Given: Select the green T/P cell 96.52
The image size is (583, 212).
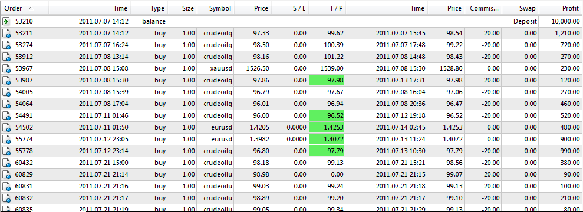Looking at the screenshot, I should (x=327, y=116).
